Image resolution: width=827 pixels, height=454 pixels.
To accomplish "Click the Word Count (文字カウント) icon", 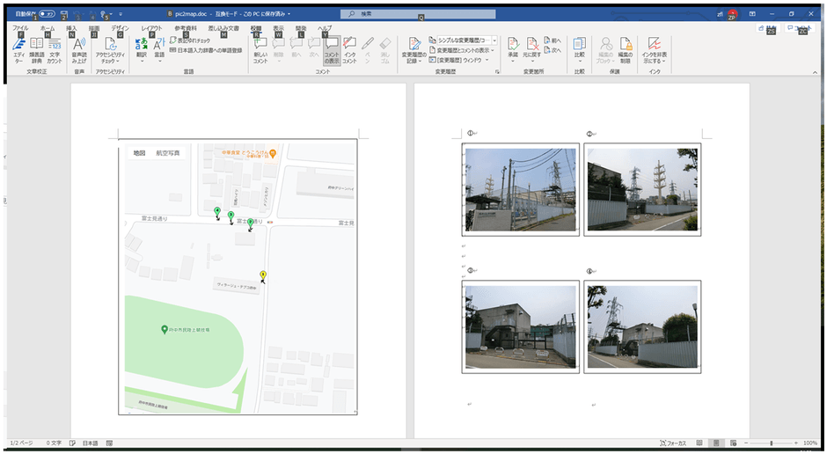I will (55, 49).
